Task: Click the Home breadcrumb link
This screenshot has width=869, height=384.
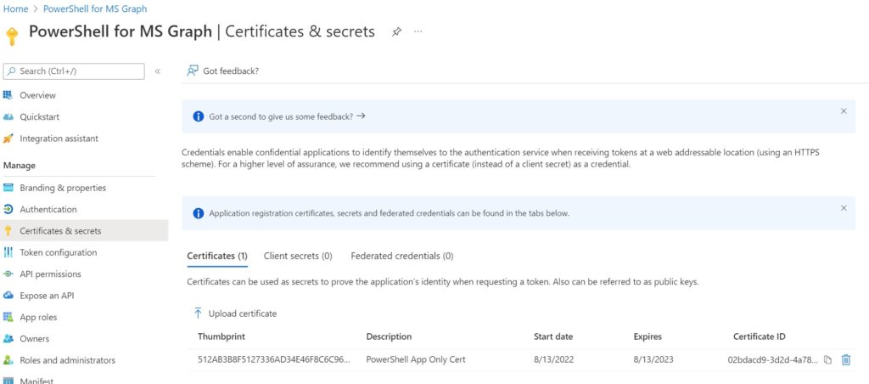Action: pyautogui.click(x=15, y=8)
